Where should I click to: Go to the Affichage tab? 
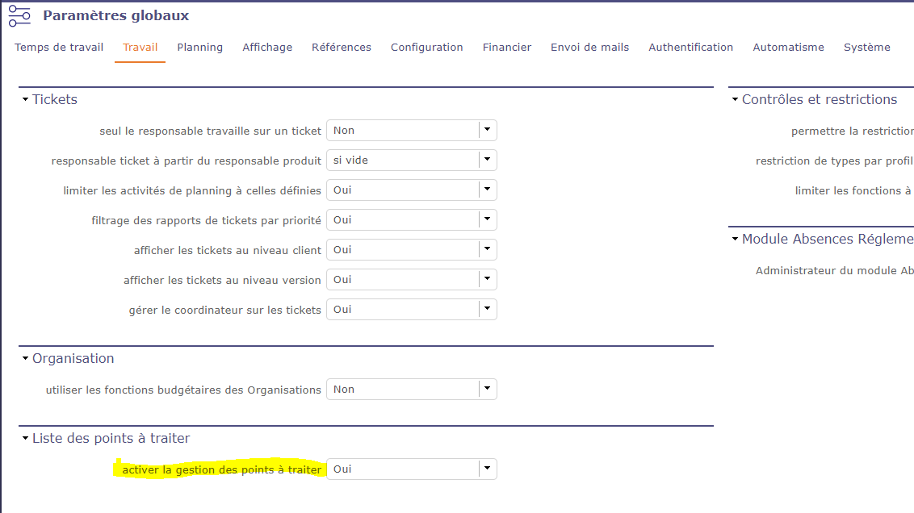tap(267, 48)
